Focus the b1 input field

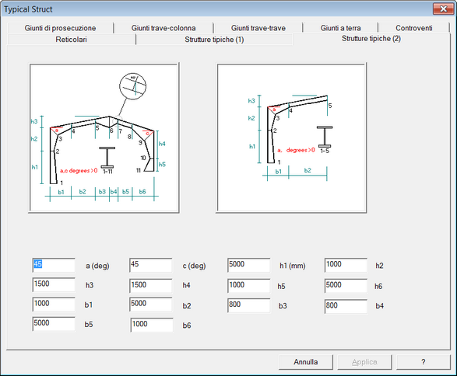pos(54,305)
